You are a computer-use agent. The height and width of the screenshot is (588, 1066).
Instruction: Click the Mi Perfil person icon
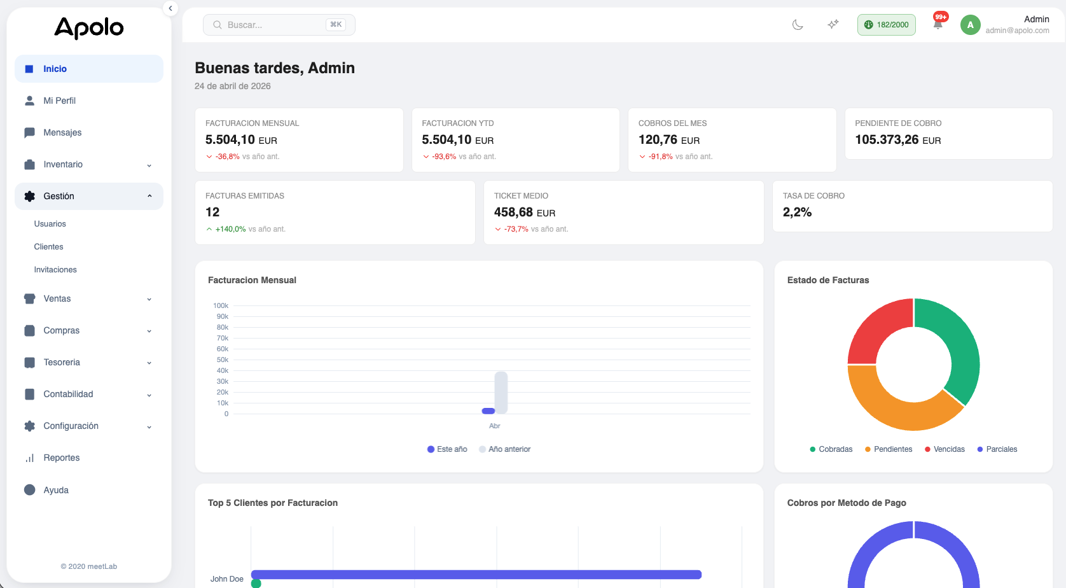(x=29, y=101)
